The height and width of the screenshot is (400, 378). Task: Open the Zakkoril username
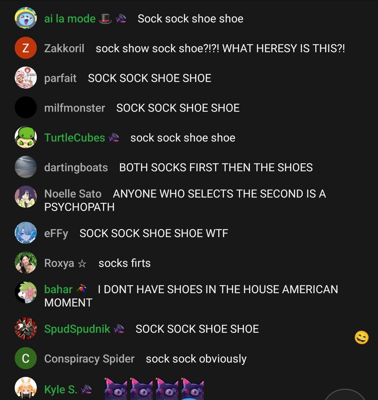click(x=64, y=48)
